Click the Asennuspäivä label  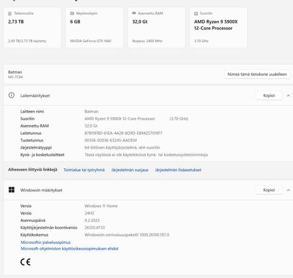pos(33,220)
